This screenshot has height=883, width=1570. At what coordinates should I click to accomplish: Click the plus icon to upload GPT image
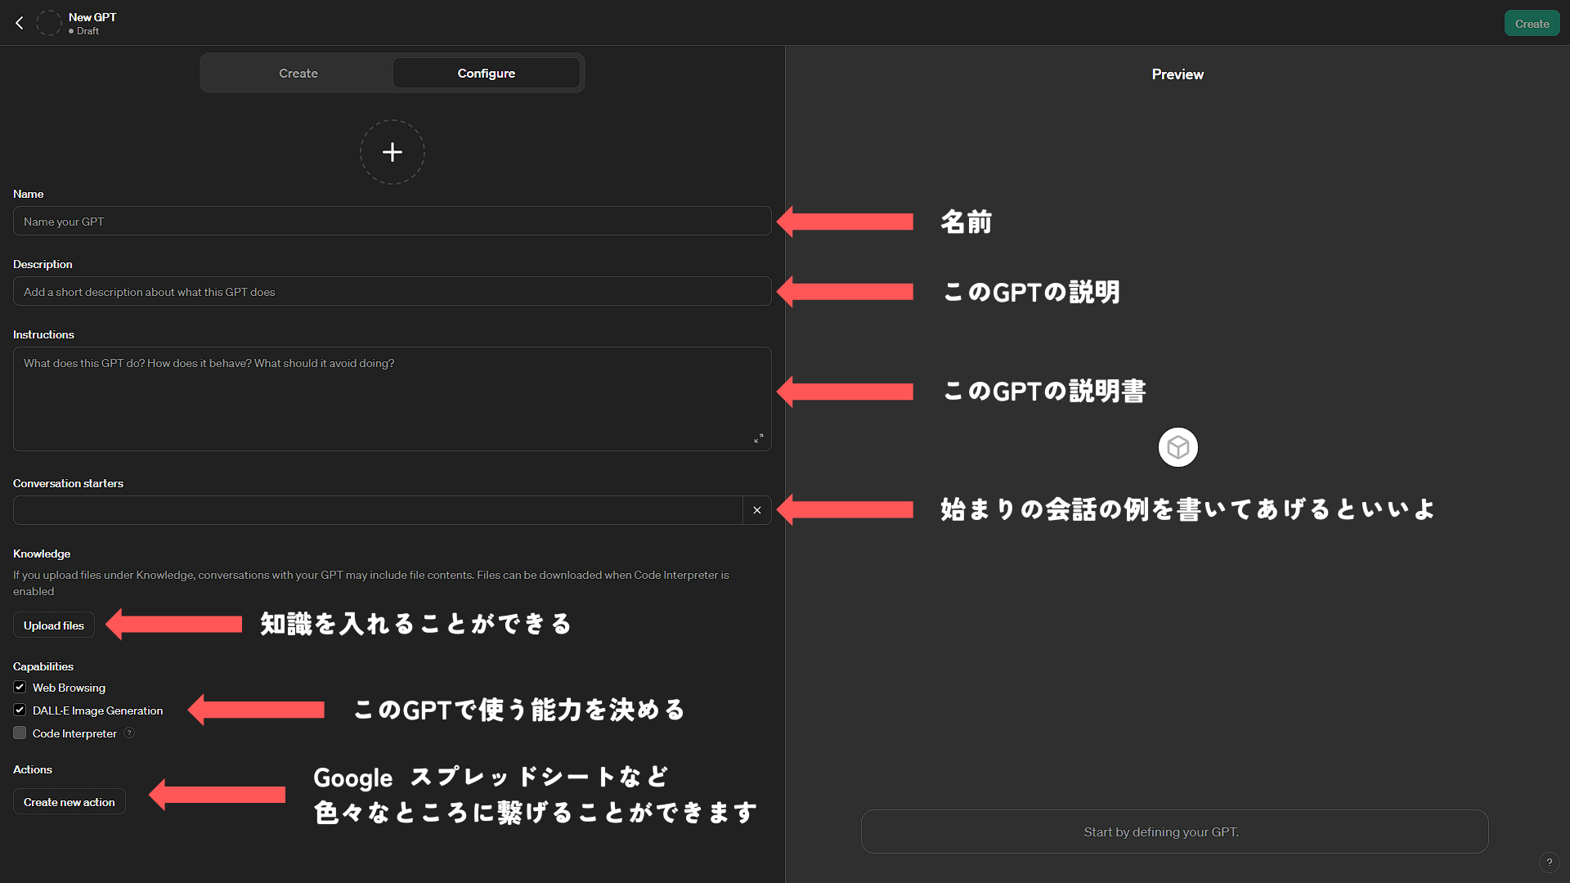[x=392, y=152]
